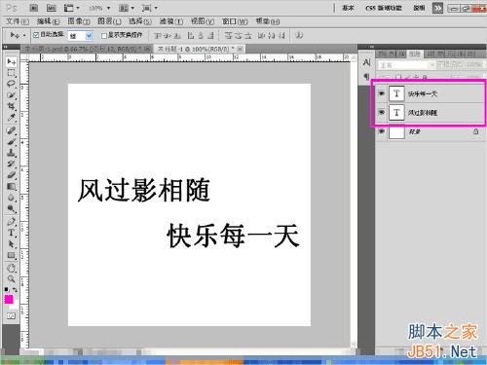Select the Rectangle shape tool
Image resolution: width=487 pixels, height=365 pixels.
(x=12, y=255)
